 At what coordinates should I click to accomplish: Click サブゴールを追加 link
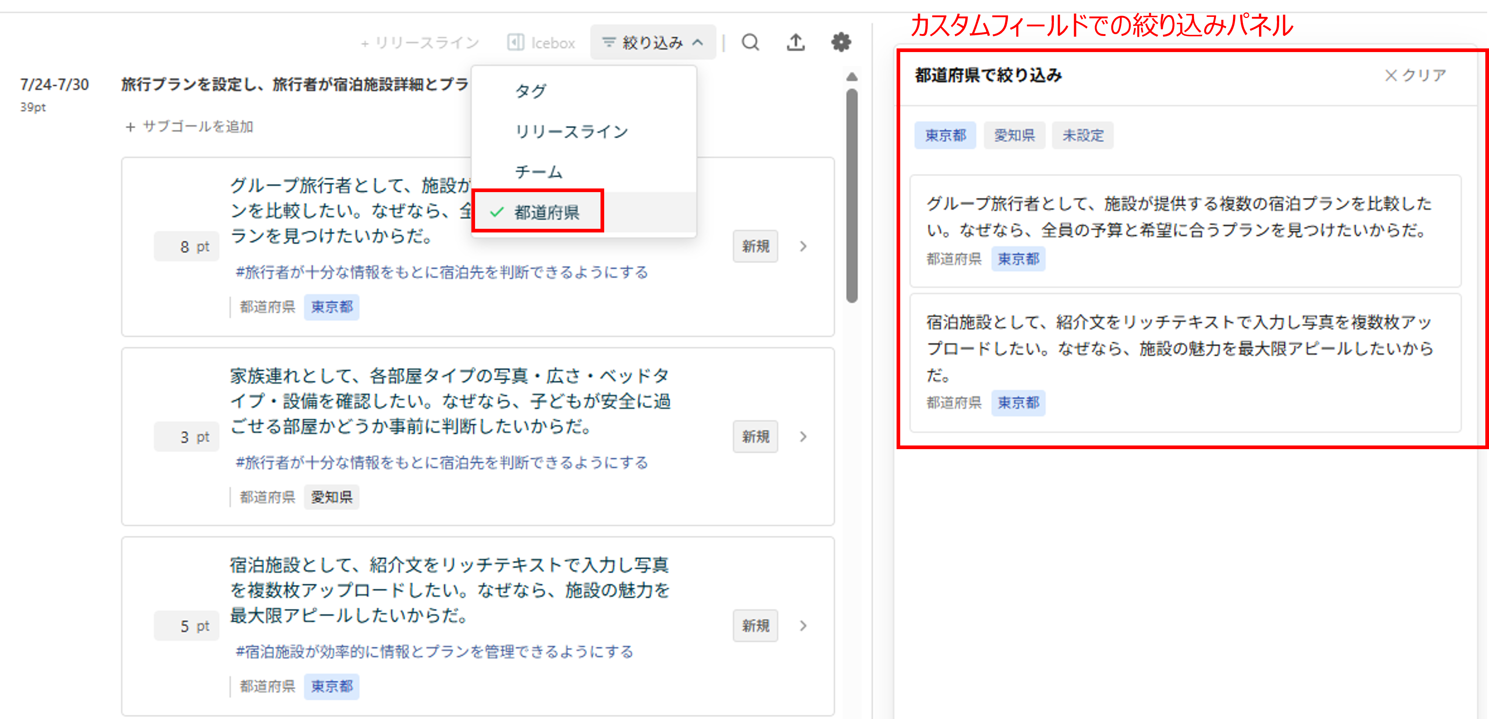point(190,126)
